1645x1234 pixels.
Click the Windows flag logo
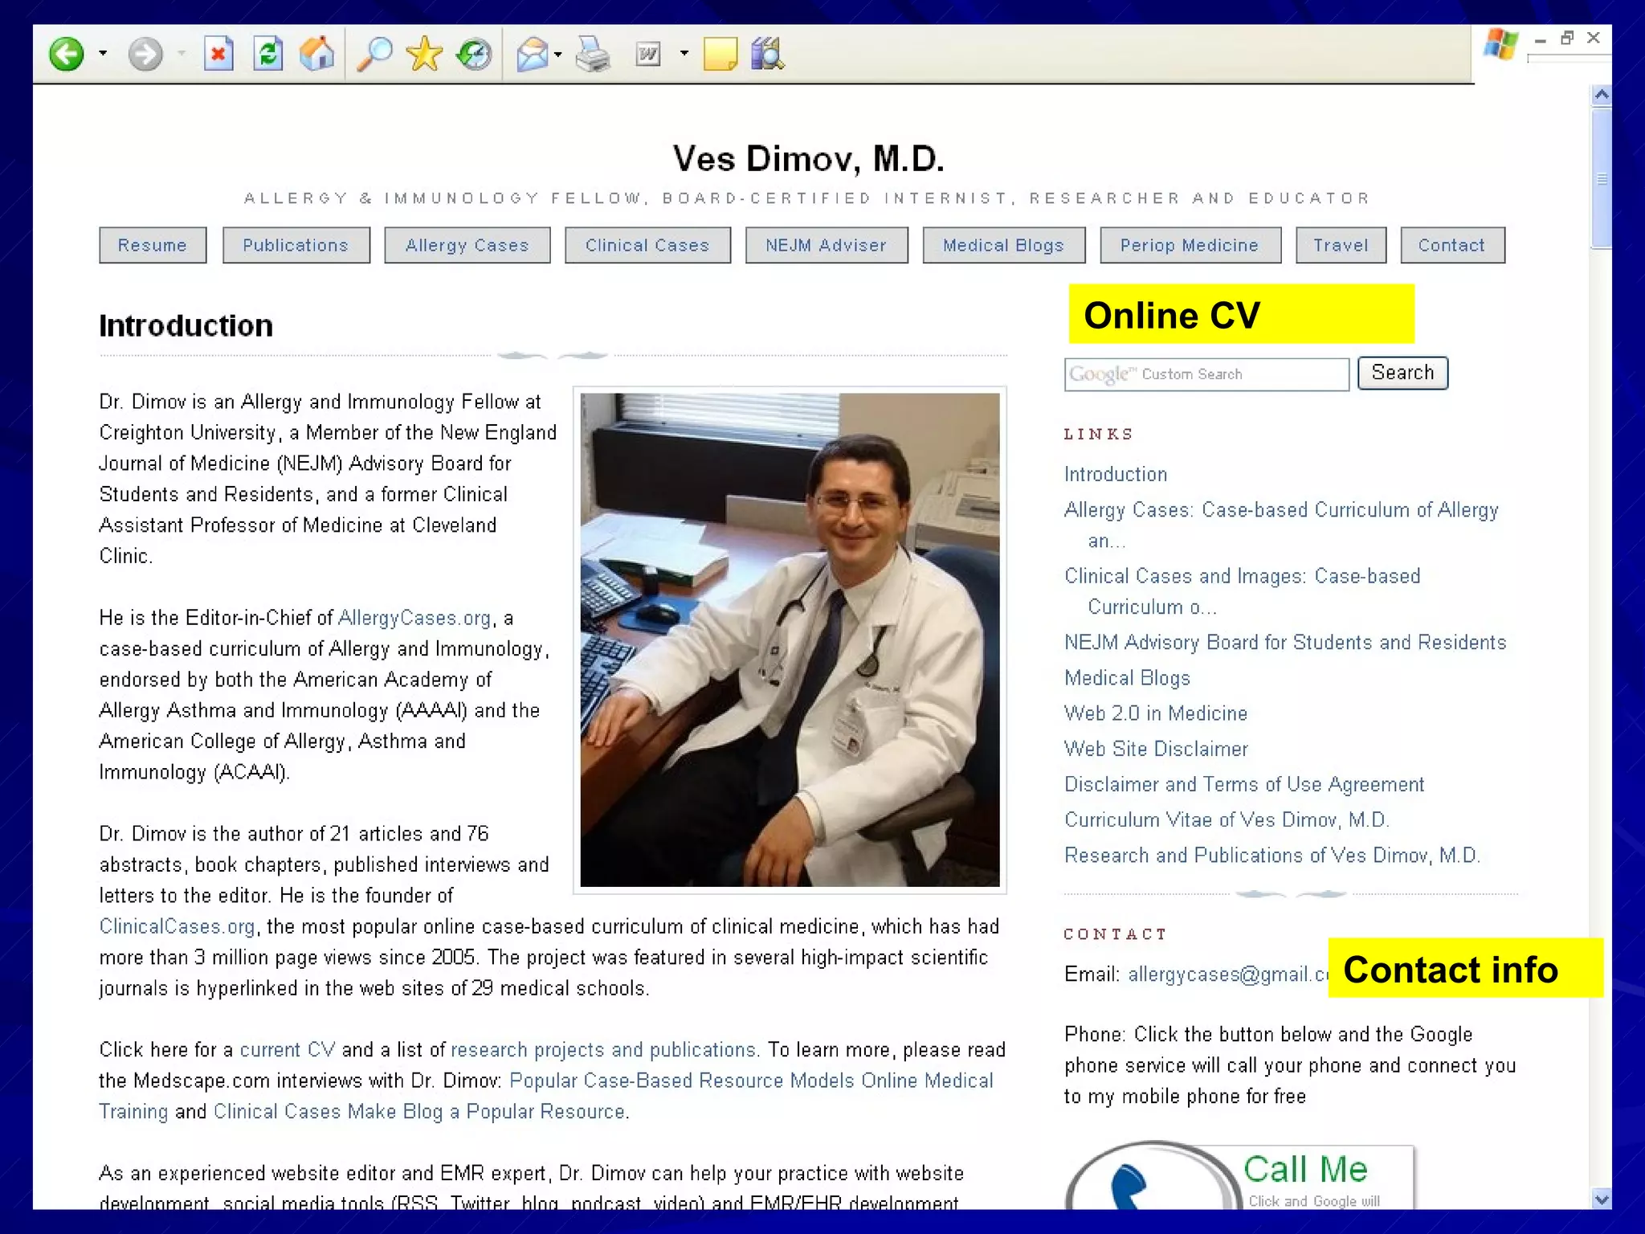click(x=1500, y=43)
